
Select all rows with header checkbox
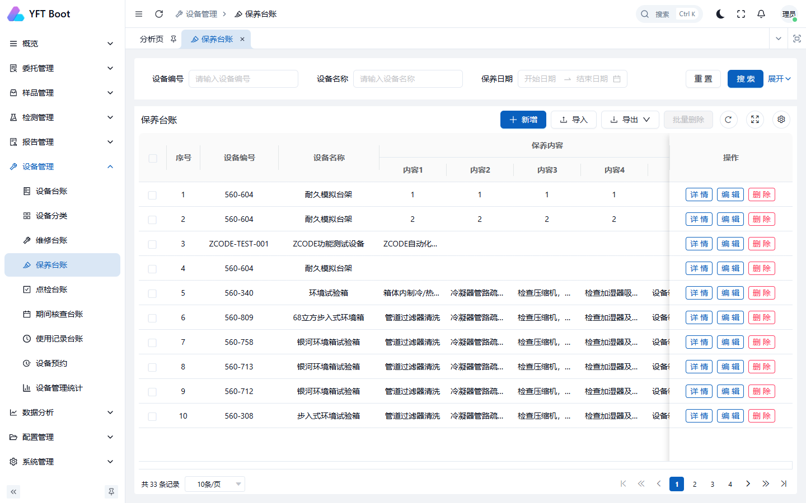[153, 158]
